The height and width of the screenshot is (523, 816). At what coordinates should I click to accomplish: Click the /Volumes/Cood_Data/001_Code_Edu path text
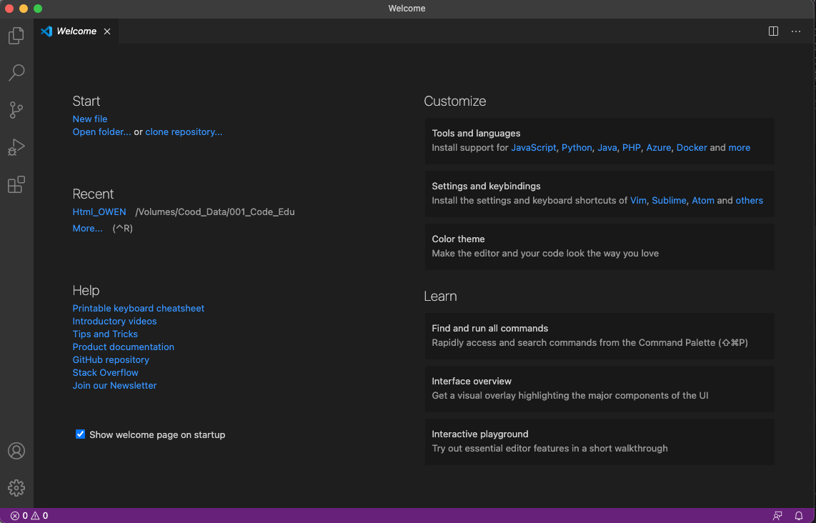click(x=215, y=211)
